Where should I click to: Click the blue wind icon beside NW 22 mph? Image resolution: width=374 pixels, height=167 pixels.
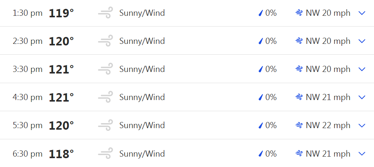299,125
